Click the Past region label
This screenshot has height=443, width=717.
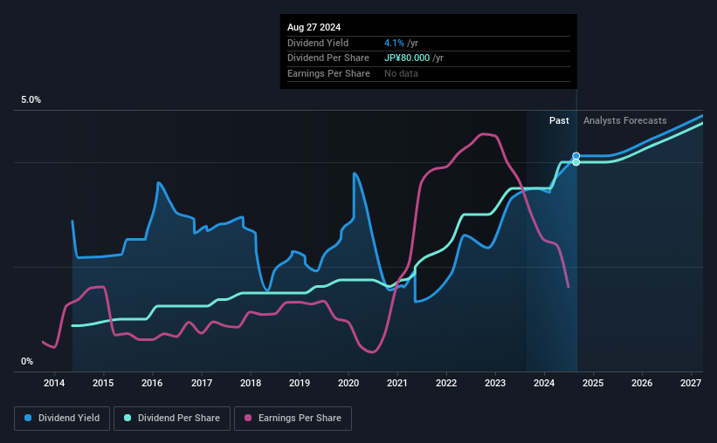pos(559,120)
